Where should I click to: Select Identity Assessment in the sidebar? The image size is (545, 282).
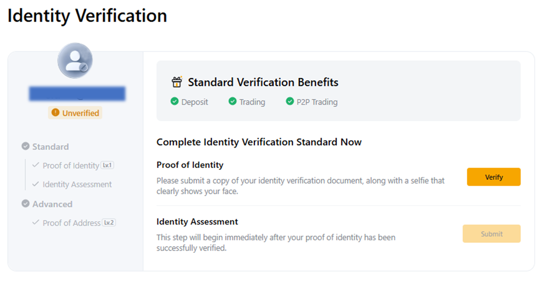pos(77,184)
